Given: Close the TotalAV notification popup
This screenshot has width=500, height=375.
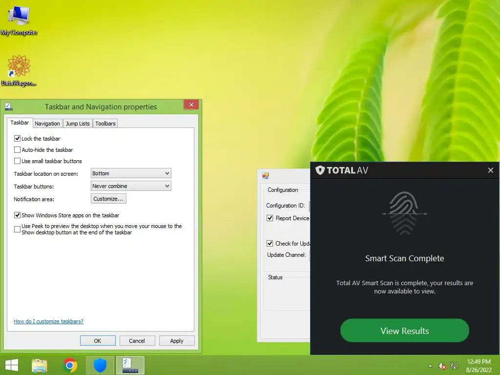Looking at the screenshot, I should click(490, 170).
